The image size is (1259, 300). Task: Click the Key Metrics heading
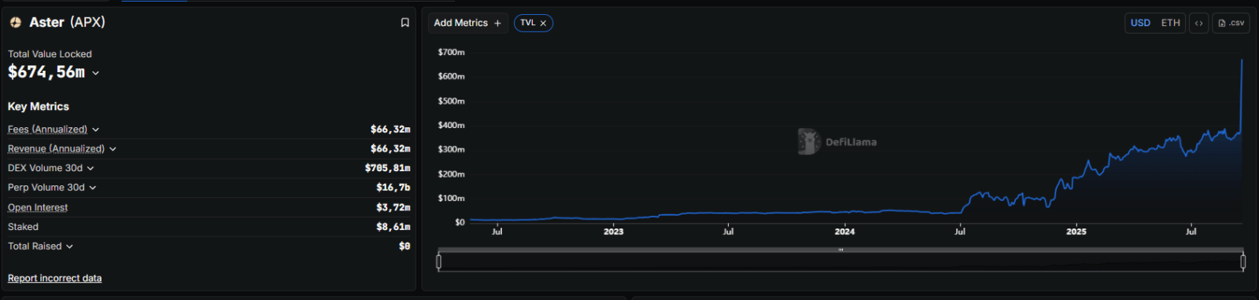tap(39, 106)
